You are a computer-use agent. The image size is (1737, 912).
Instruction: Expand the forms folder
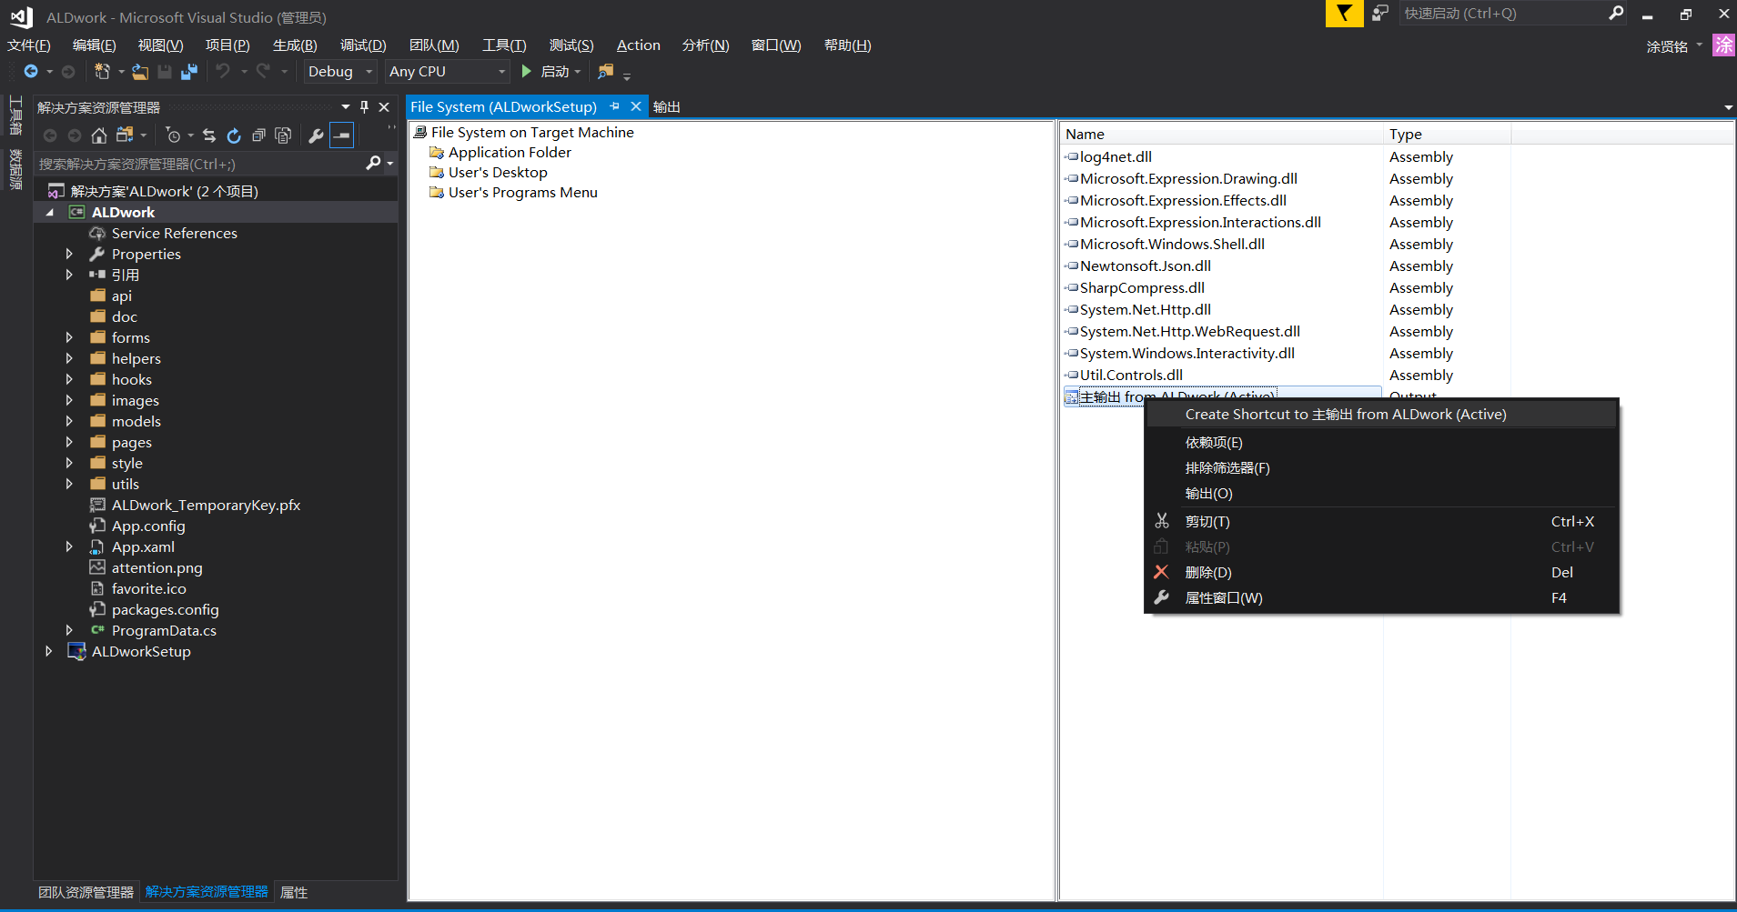[69, 337]
